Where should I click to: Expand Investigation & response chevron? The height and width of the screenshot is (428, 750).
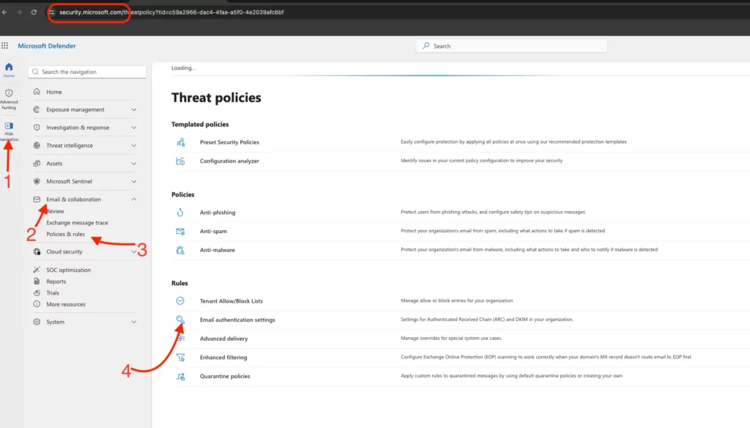click(134, 128)
